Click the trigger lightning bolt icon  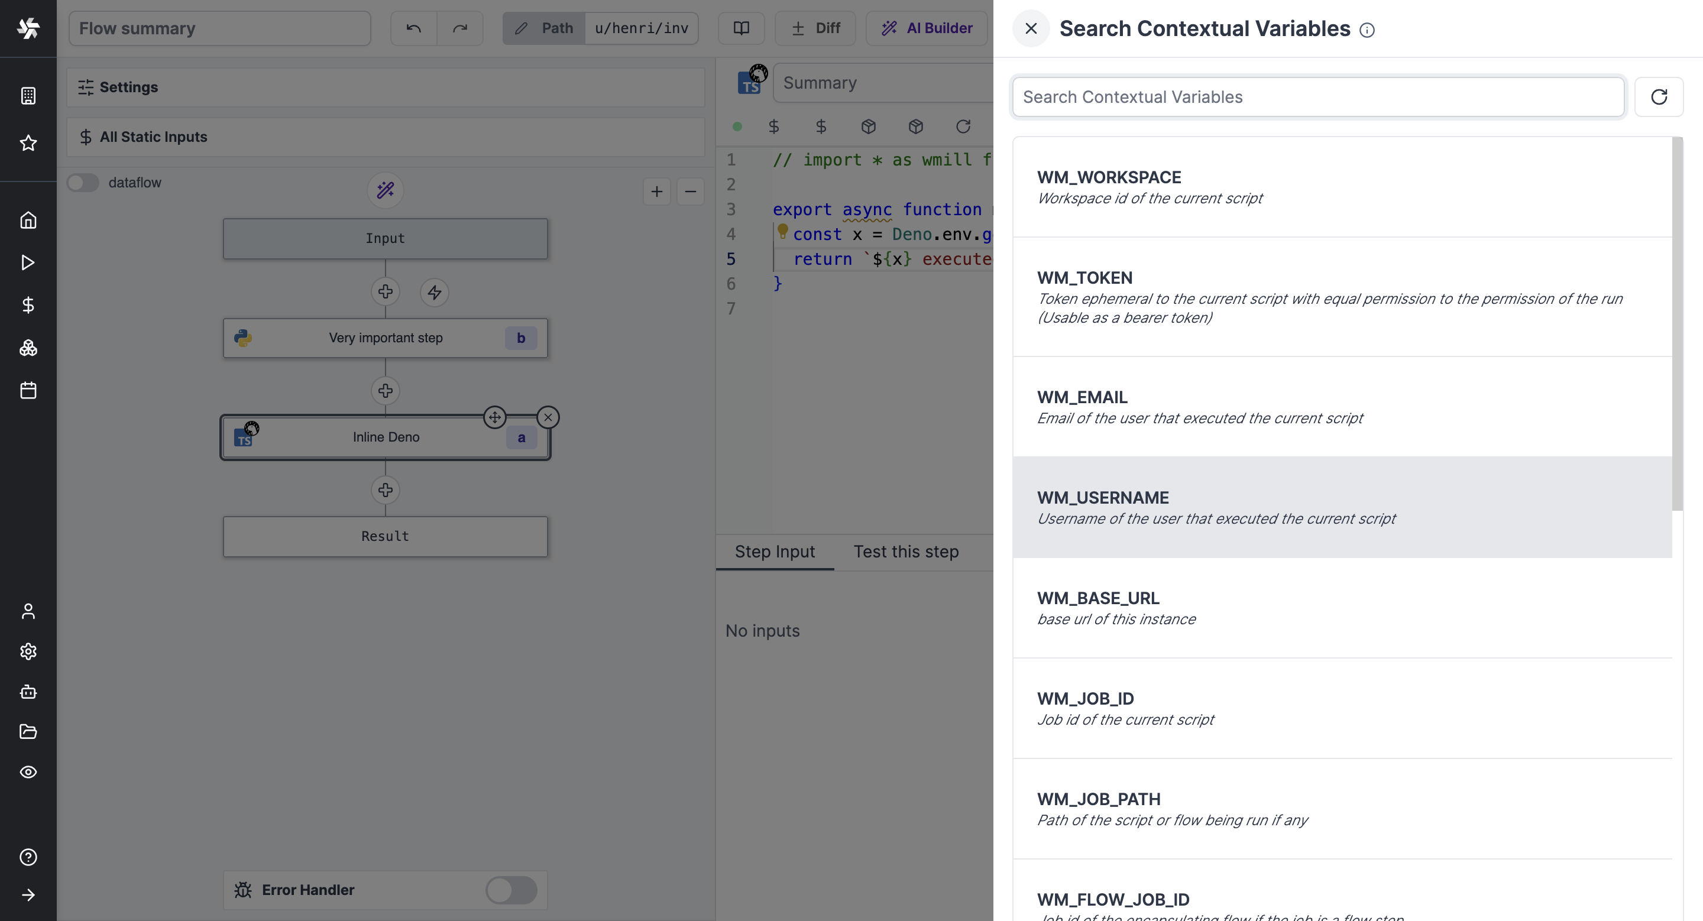[x=435, y=292]
